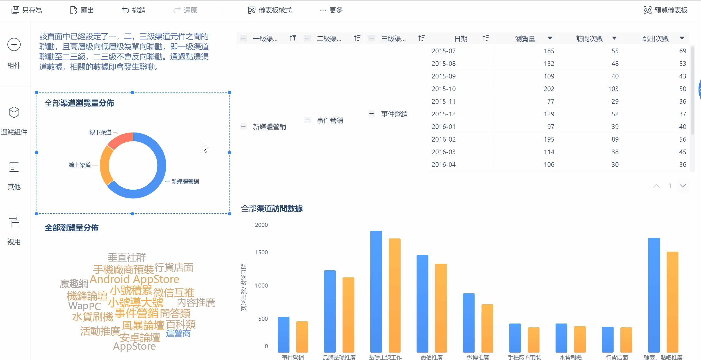Image resolution: width=701 pixels, height=360 pixels.
Task: Collapse the 一級渠道 column header
Action: [x=243, y=38]
